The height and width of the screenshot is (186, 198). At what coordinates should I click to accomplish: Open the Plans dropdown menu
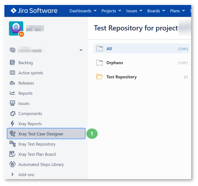pos(177,11)
